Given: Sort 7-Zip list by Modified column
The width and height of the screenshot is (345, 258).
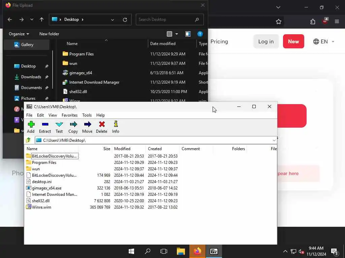Looking at the screenshot, I should coord(129,149).
